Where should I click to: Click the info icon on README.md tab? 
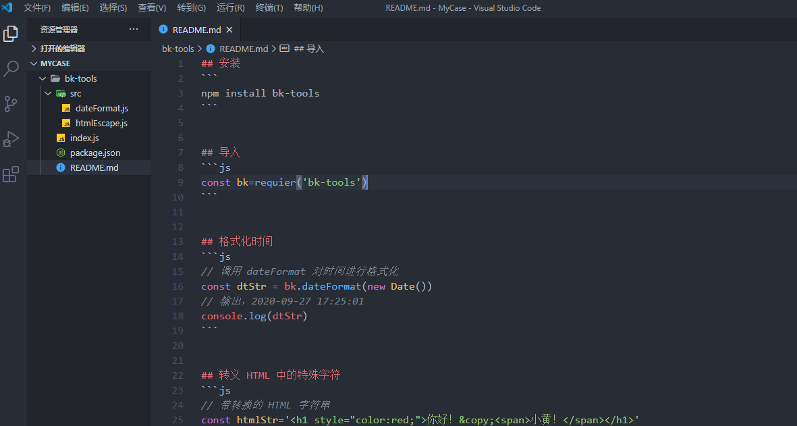click(163, 30)
